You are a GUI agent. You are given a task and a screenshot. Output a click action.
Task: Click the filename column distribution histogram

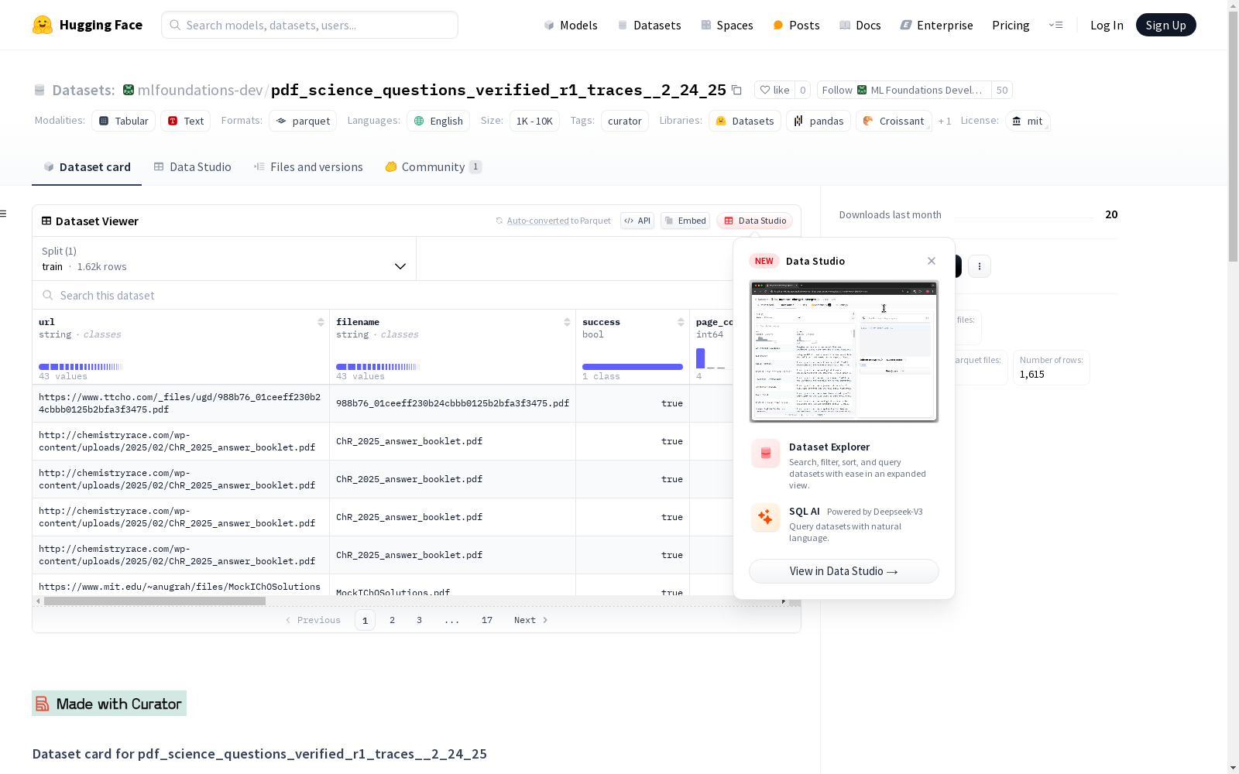tap(378, 367)
